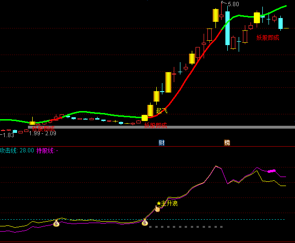Select the 起飞 takeoff label
This screenshot has width=295, height=243.
click(x=161, y=111)
